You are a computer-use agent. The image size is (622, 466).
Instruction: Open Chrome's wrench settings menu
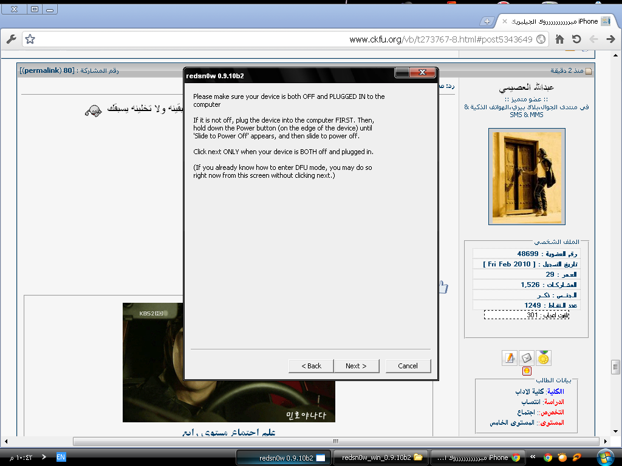[x=11, y=39]
